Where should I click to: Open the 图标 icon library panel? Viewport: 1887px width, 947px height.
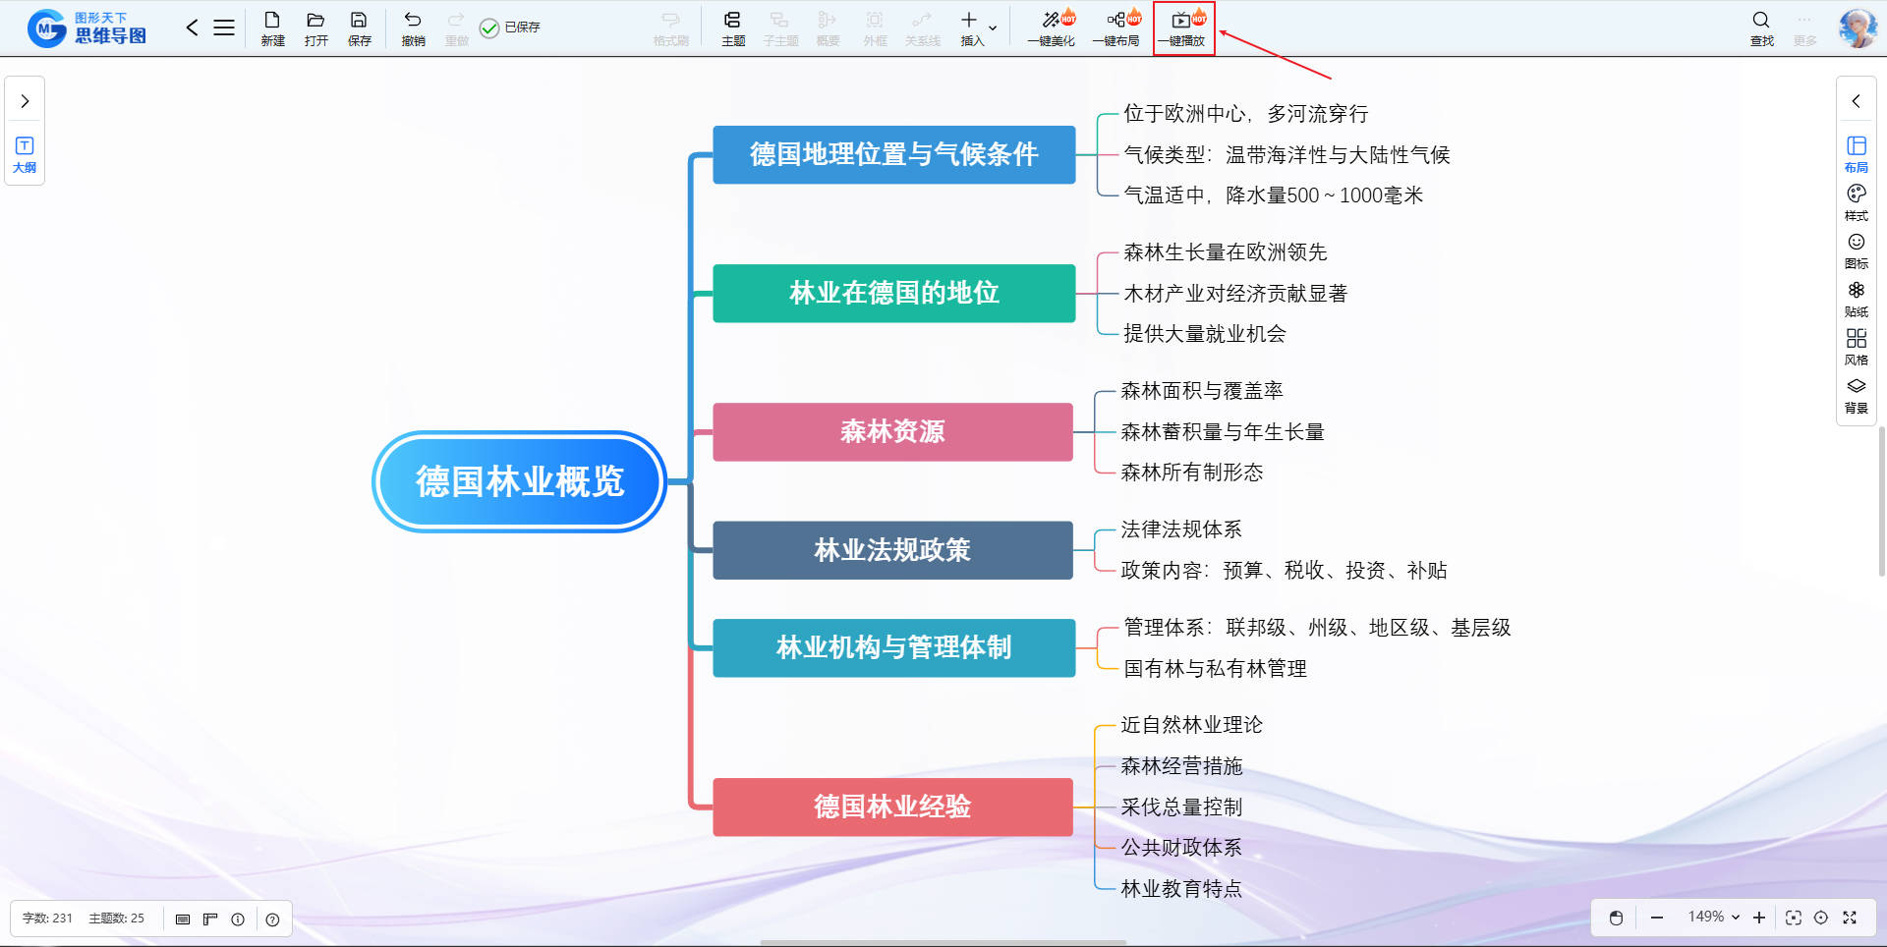click(x=1856, y=249)
